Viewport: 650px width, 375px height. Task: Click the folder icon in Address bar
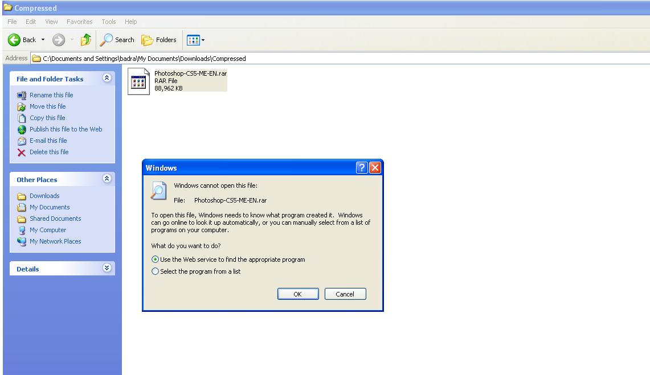[36, 59]
